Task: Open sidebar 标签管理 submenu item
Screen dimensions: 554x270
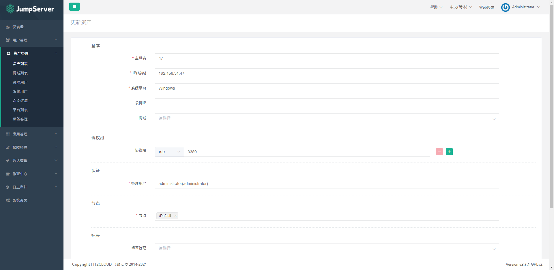Action: [20, 119]
